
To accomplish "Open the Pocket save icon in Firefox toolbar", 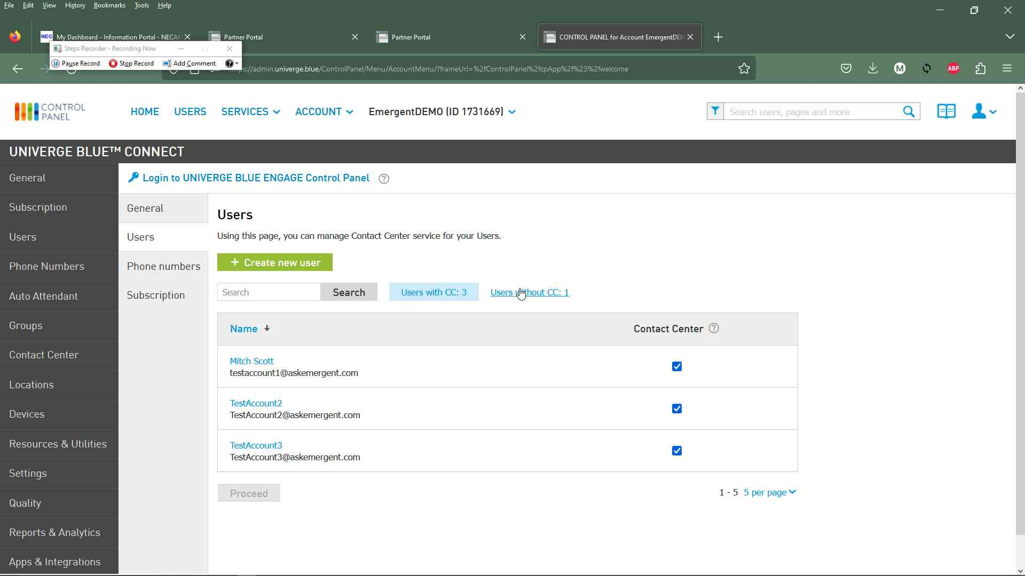I will click(846, 68).
